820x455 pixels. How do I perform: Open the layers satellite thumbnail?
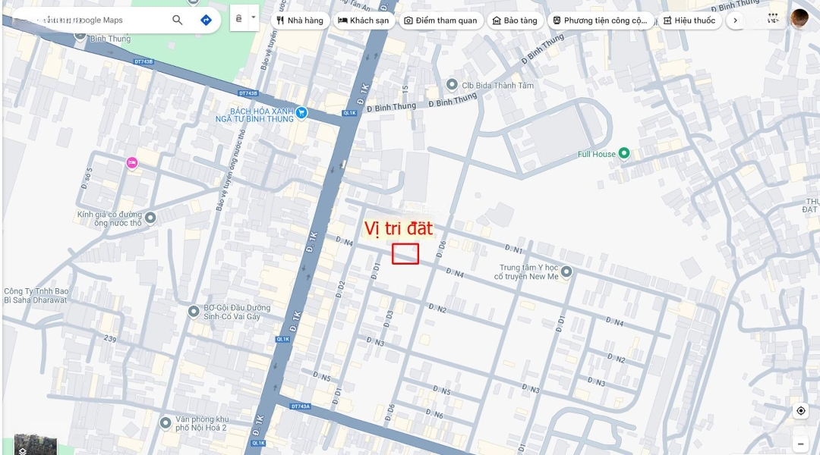(36, 444)
